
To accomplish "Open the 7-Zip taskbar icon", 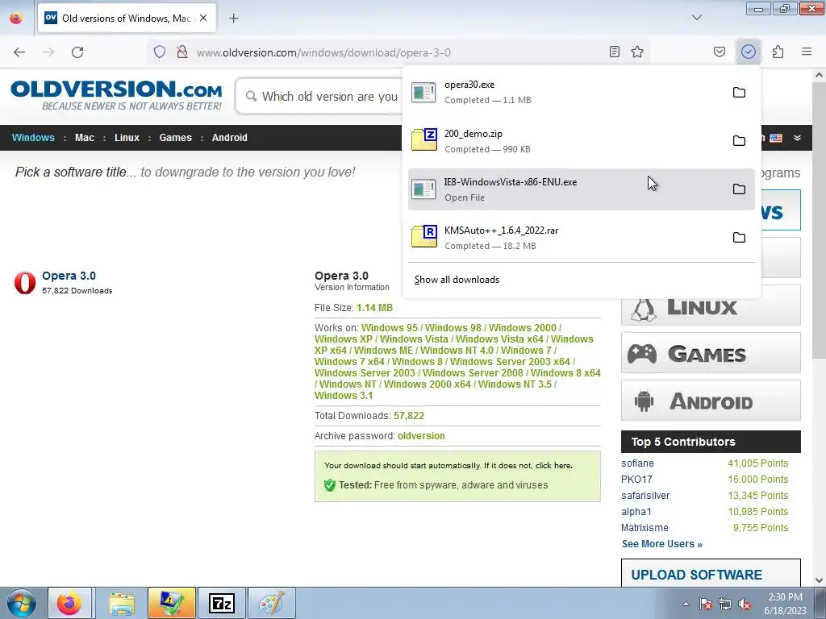I will [221, 603].
